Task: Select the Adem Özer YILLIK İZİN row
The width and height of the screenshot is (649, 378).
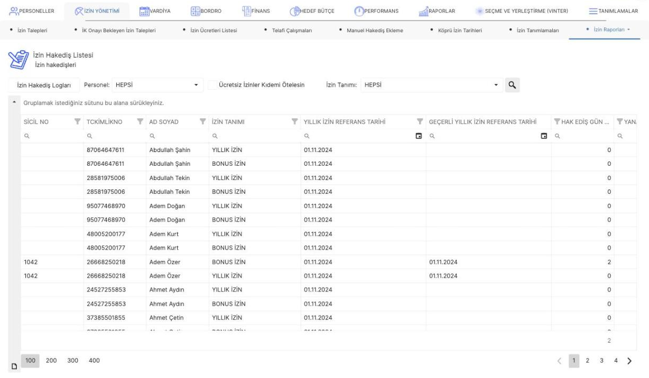Action: click(328, 276)
